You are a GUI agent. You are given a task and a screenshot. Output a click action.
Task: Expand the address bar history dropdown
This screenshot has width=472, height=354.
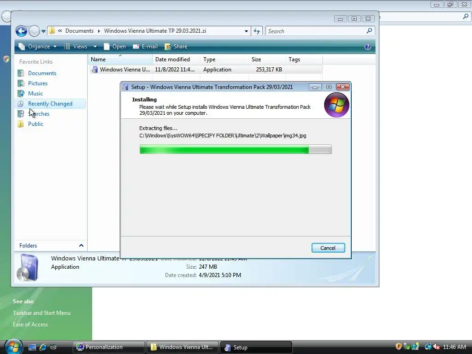click(x=246, y=31)
